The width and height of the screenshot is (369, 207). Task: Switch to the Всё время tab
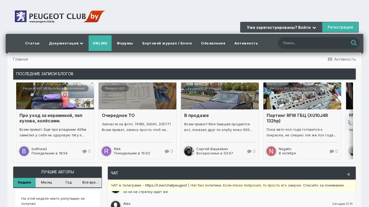(90, 182)
